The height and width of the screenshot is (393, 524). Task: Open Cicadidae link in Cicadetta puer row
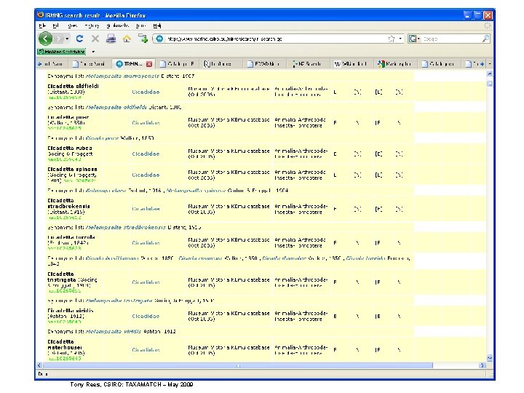[x=146, y=123]
